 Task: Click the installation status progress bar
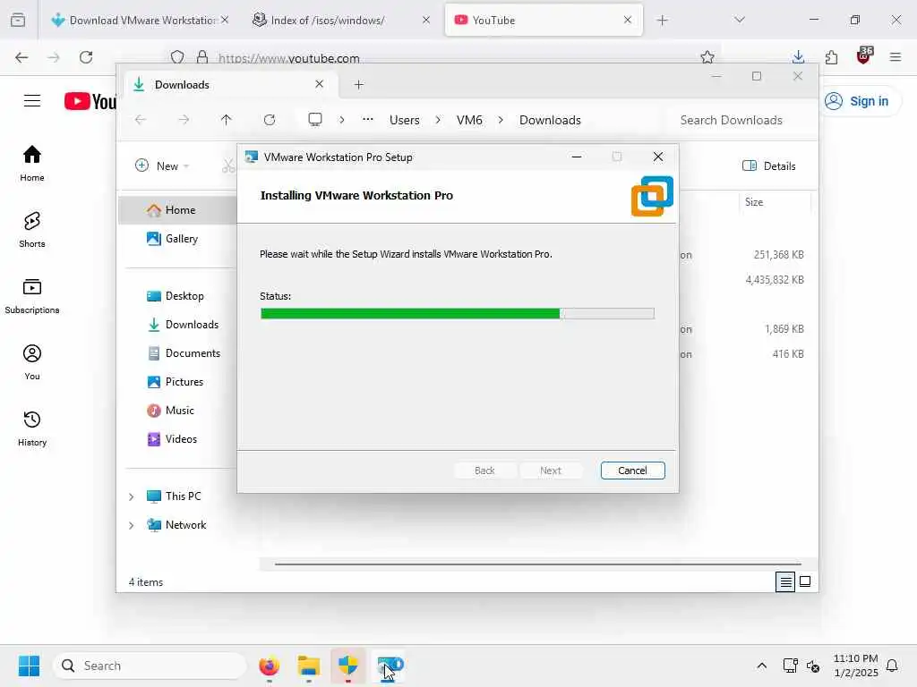[457, 314]
